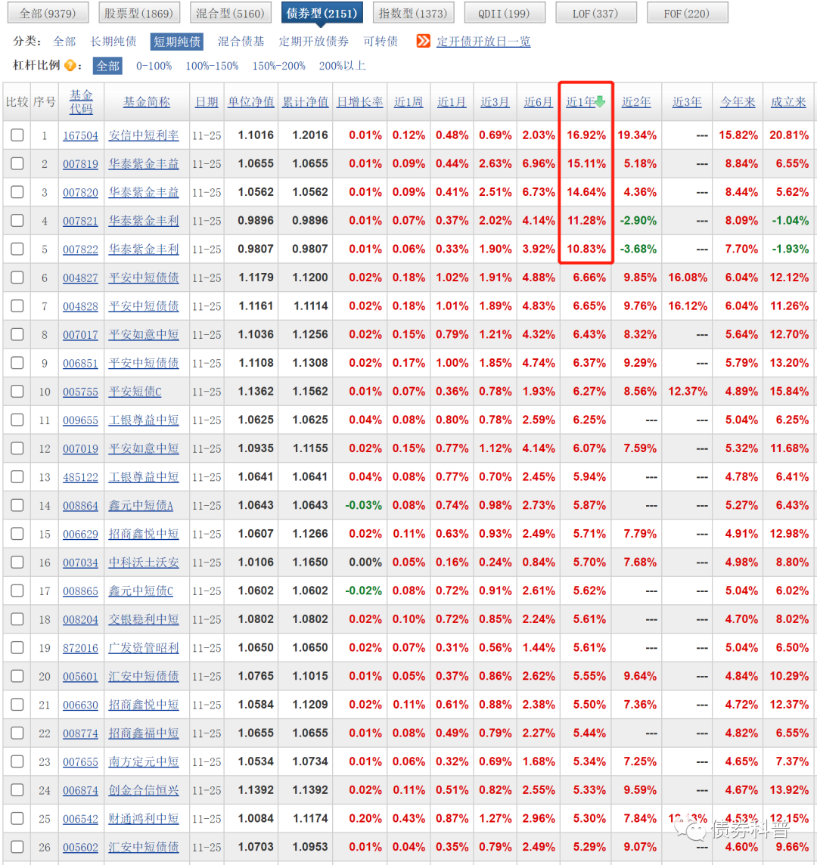The height and width of the screenshot is (865, 817).
Task: Sort by 单位净值 column
Action: click(x=251, y=102)
